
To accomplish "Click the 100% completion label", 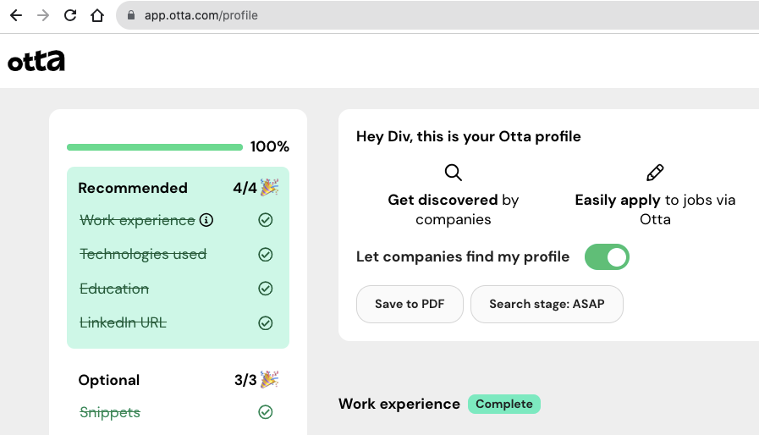I will pyautogui.click(x=270, y=146).
